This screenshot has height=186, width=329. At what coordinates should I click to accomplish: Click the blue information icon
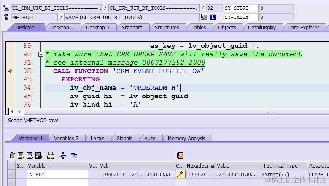pyautogui.click(x=213, y=17)
